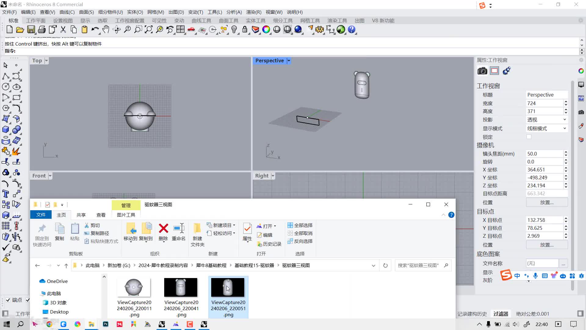This screenshot has width=586, height=330.
Task: Open Rhino help question mark icon
Action: (x=352, y=29)
